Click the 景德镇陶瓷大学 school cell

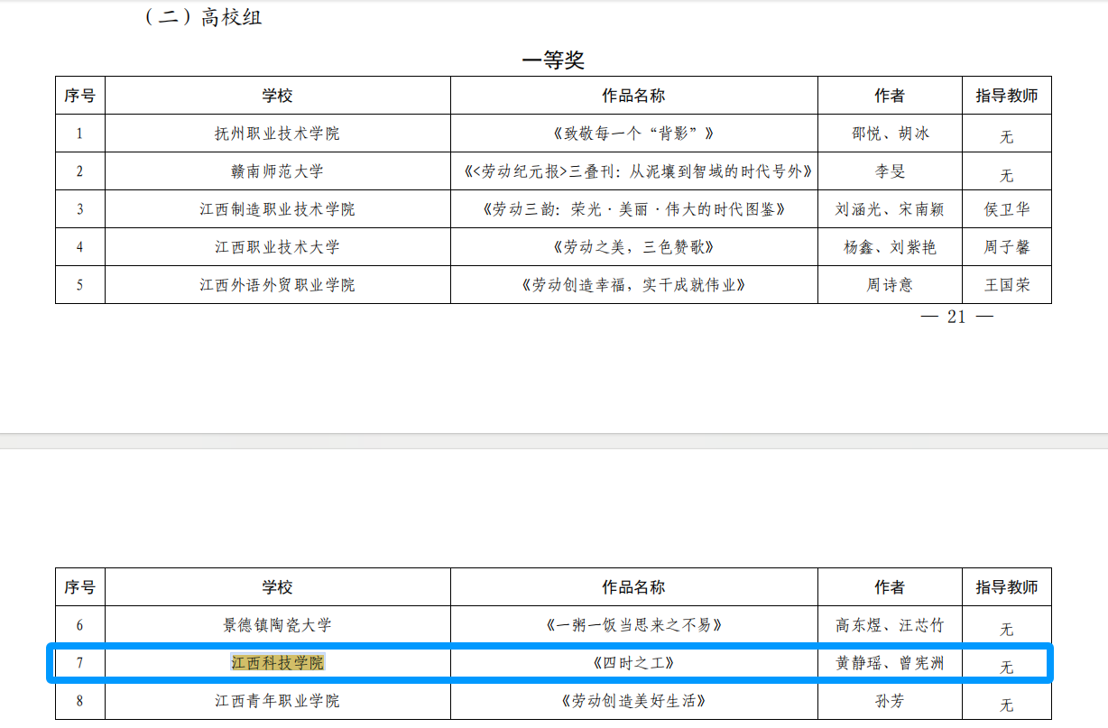pyautogui.click(x=277, y=625)
